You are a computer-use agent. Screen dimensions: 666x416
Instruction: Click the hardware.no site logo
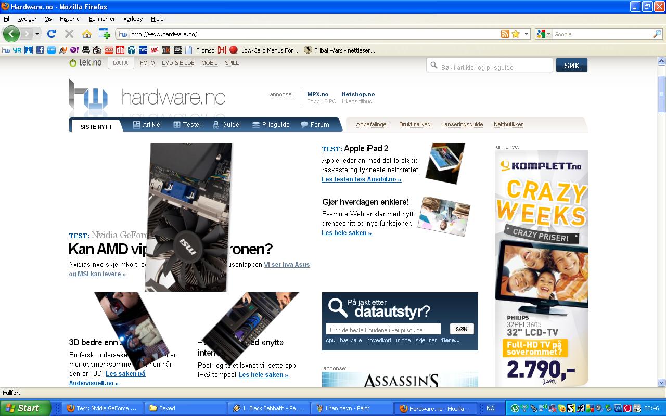point(148,96)
